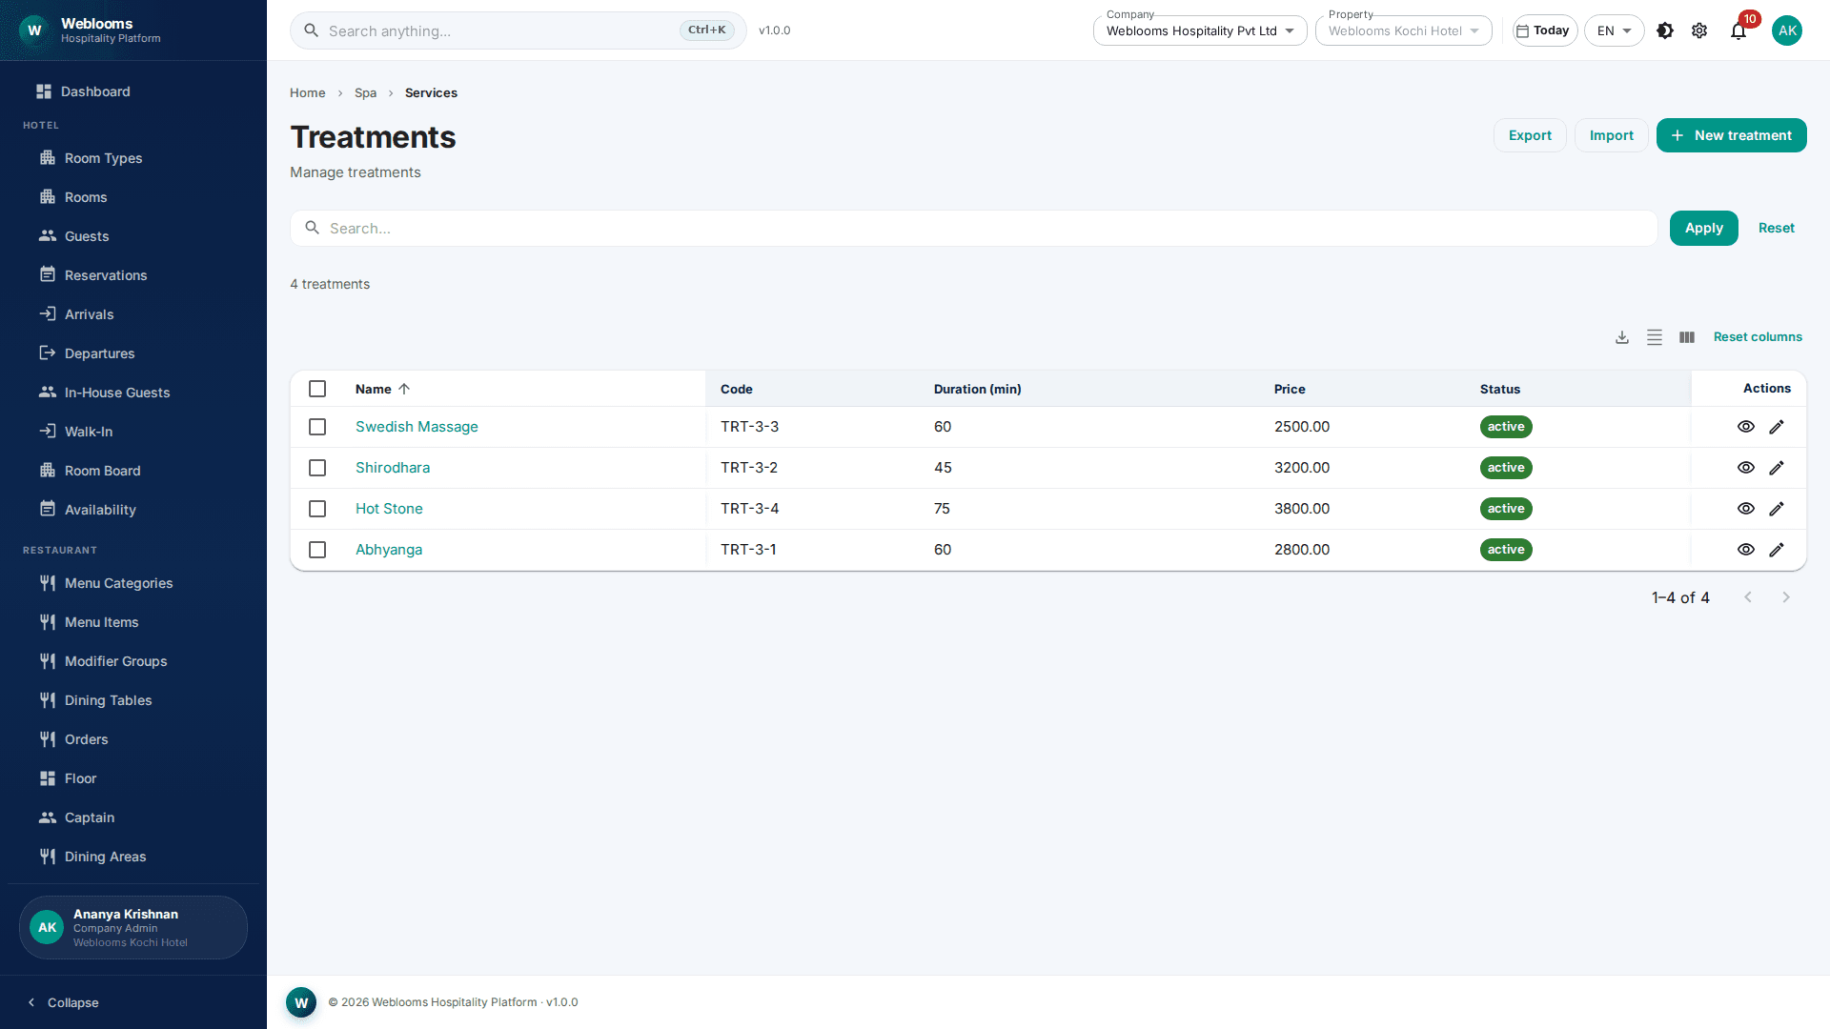
Task: Open column chooser icon
Action: click(1687, 337)
